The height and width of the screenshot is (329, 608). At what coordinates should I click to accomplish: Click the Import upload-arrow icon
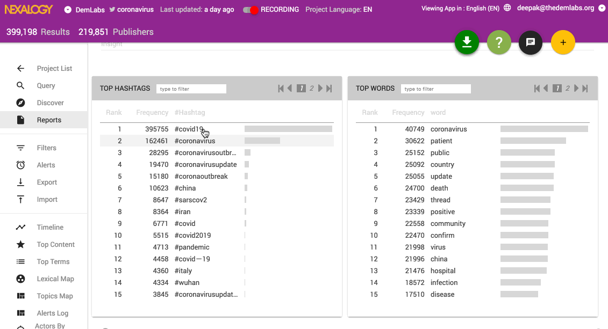point(20,199)
